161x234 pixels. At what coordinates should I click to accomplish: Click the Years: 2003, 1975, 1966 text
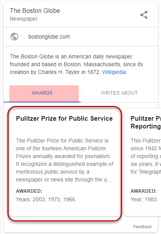coord(46,199)
